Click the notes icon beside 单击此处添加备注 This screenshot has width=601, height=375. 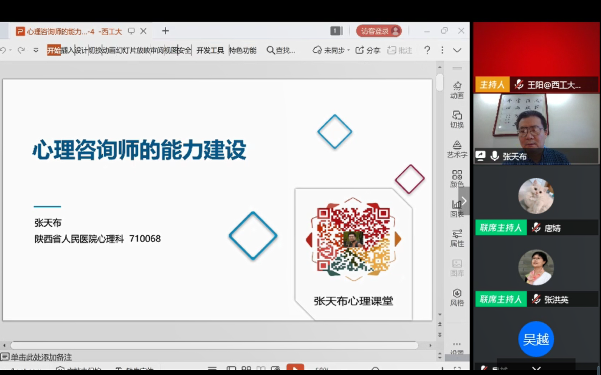5,357
